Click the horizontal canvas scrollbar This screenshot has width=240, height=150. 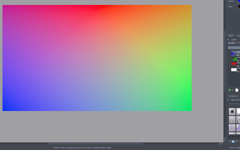tap(95, 144)
